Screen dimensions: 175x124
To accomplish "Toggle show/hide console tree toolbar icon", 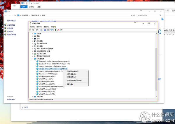I will pyautogui.click(x=37, y=30).
